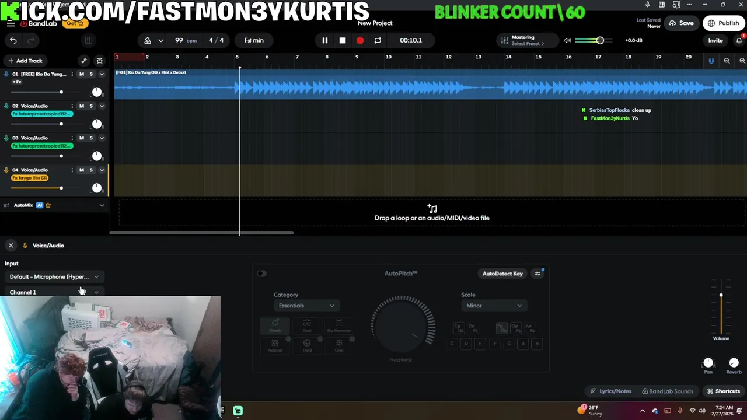
Task: Open track 01 three-dot menu
Action: click(x=72, y=74)
